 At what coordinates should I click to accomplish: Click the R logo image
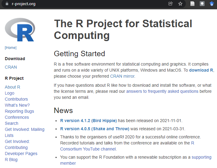point(20,30)
